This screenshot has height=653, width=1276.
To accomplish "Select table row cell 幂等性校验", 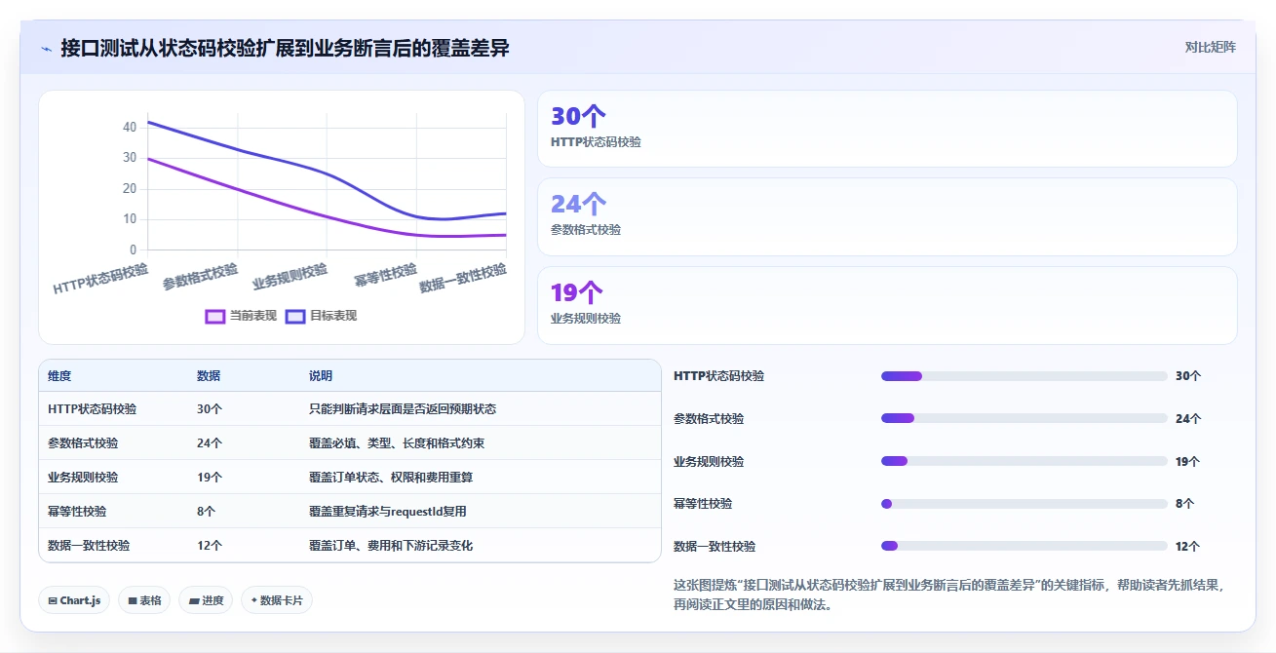I will [77, 512].
